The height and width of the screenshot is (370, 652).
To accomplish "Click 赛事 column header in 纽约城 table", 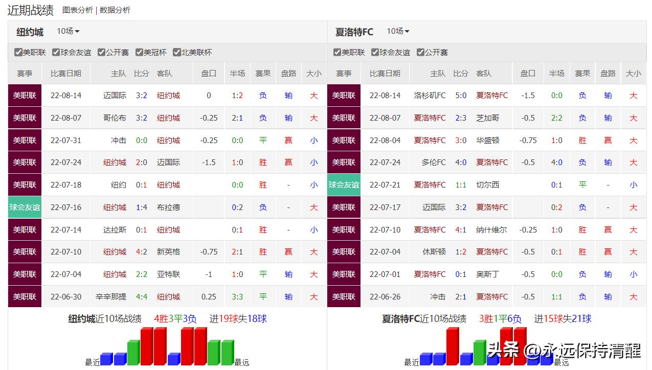I will pyautogui.click(x=25, y=73).
